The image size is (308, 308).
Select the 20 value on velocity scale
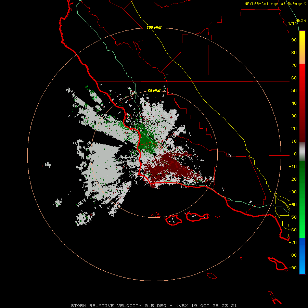294,128
